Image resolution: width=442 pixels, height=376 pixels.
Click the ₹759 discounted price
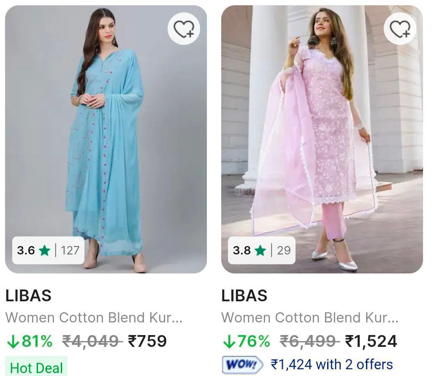[147, 341]
